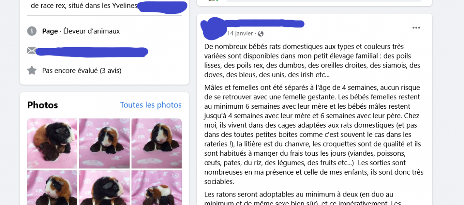
Task: Open the 14 janvier post date link
Action: (240, 34)
